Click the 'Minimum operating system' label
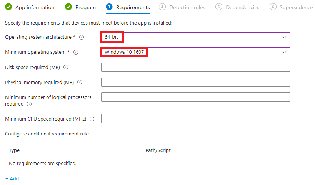 point(35,52)
